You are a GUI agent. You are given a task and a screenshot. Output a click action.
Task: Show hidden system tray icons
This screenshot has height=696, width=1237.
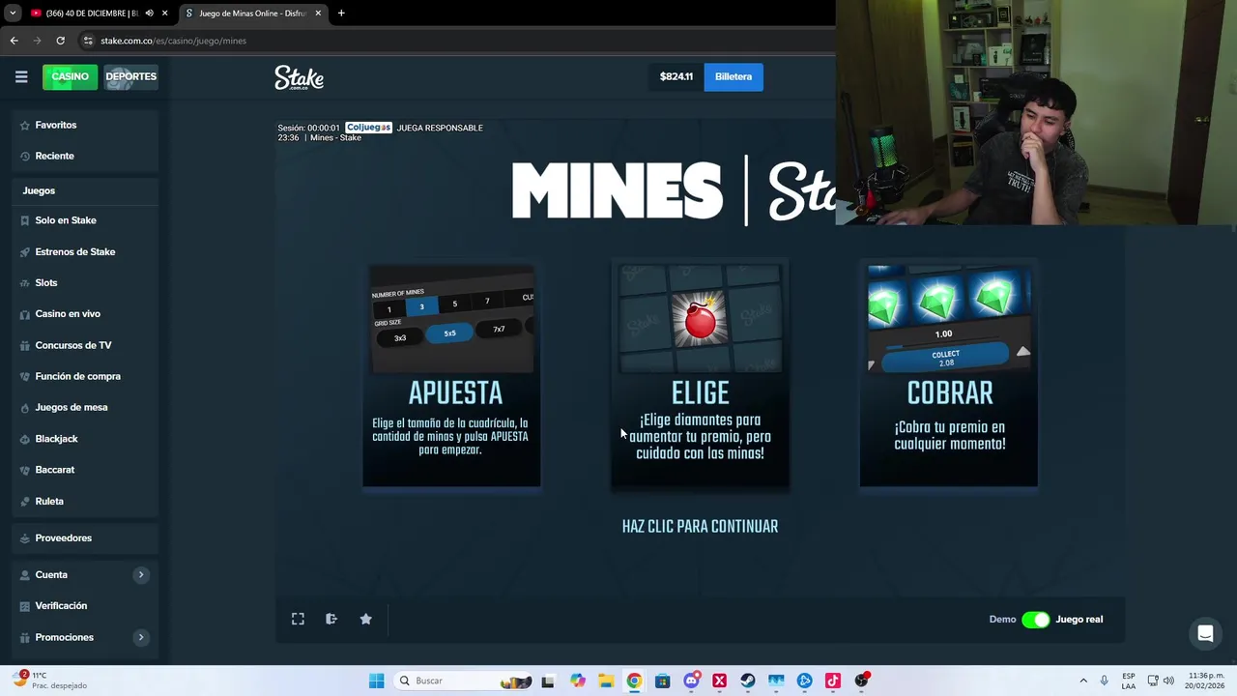tap(1083, 681)
